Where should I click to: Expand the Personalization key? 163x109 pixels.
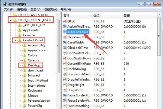[20, 101]
